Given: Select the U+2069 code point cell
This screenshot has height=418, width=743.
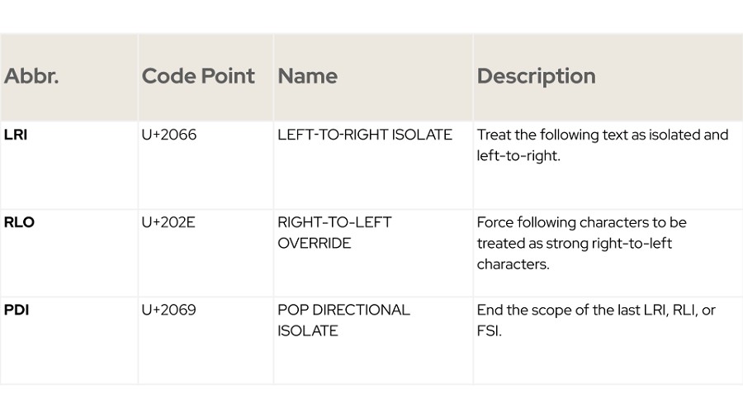Looking at the screenshot, I should pyautogui.click(x=168, y=310).
